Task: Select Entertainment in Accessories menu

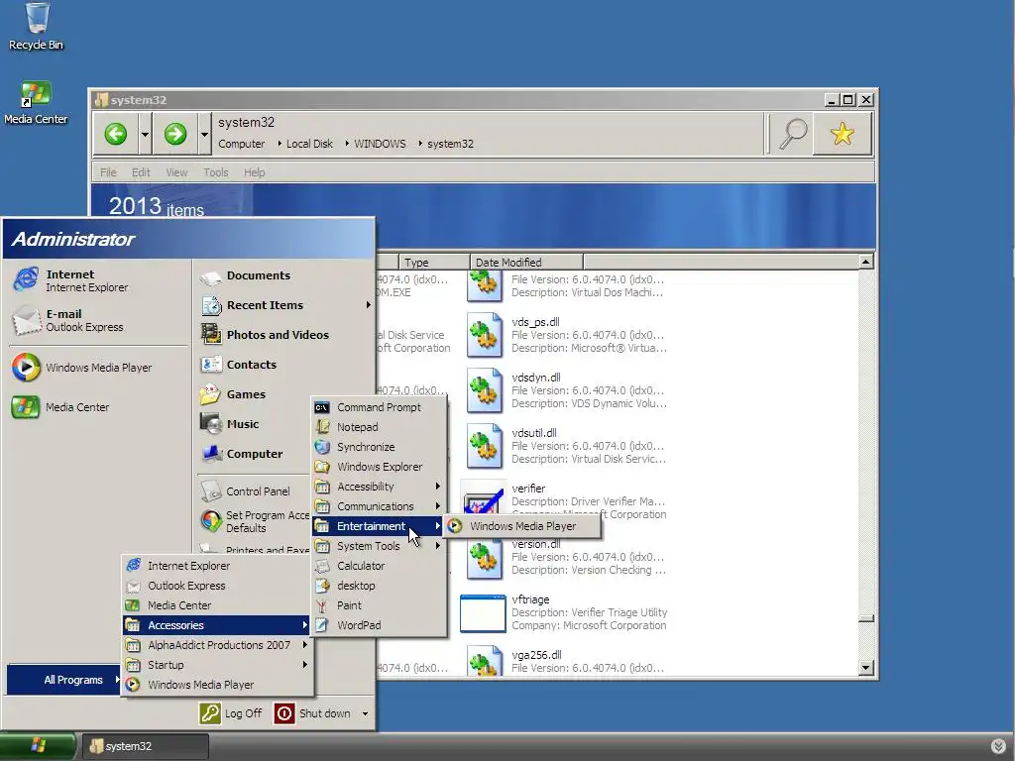Action: point(378,526)
